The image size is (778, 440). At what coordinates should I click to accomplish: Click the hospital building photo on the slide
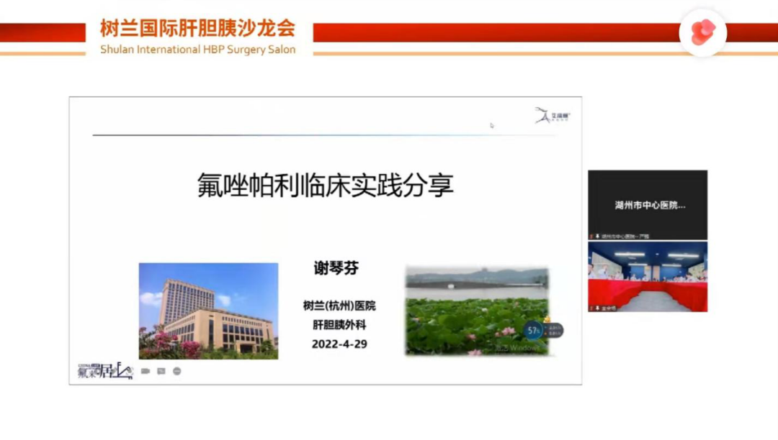[208, 311]
